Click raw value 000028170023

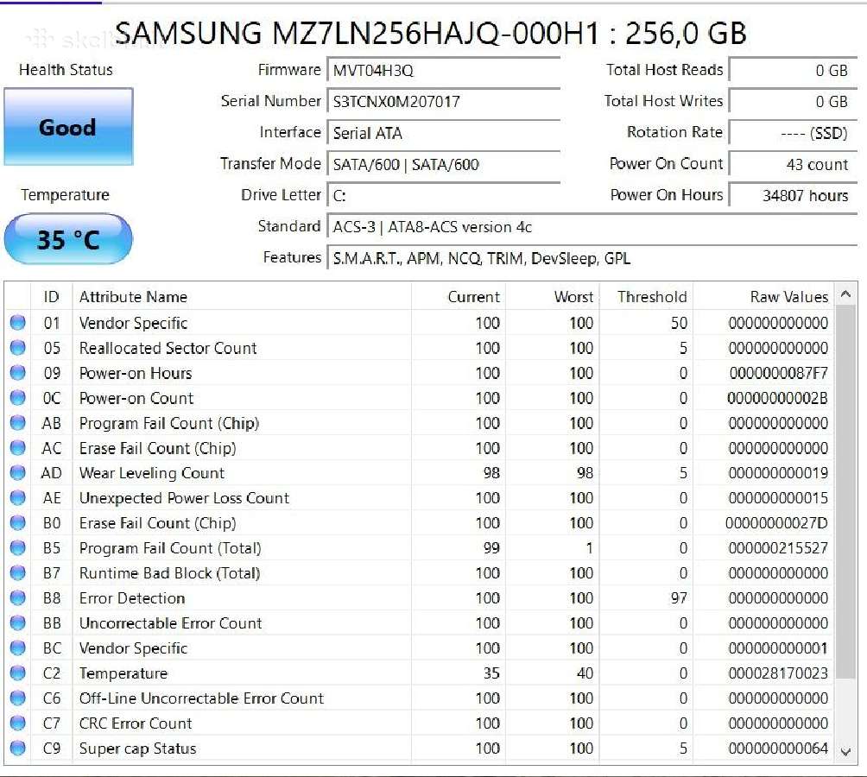778,673
